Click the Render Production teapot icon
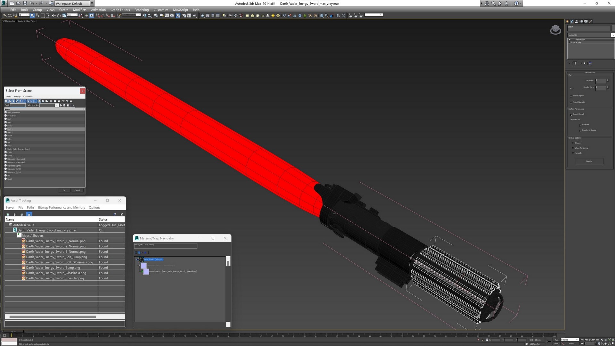Image resolution: width=615 pixels, height=346 pixels. pos(194,15)
